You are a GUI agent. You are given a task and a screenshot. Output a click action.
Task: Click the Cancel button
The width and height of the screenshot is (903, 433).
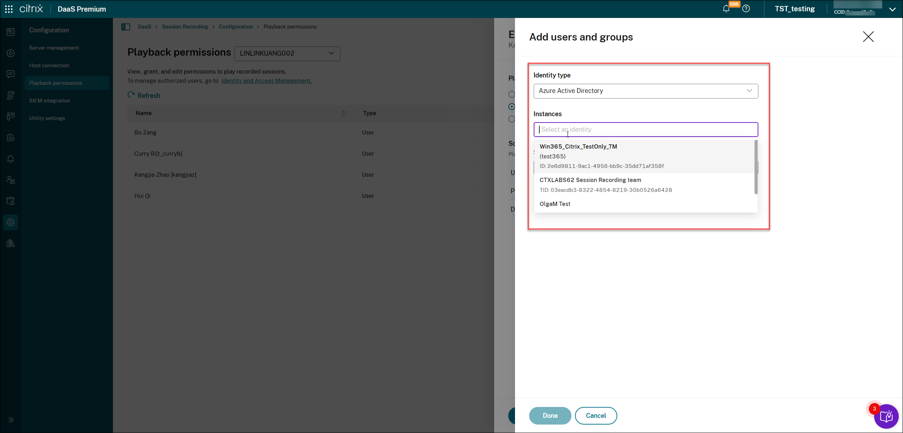point(596,416)
